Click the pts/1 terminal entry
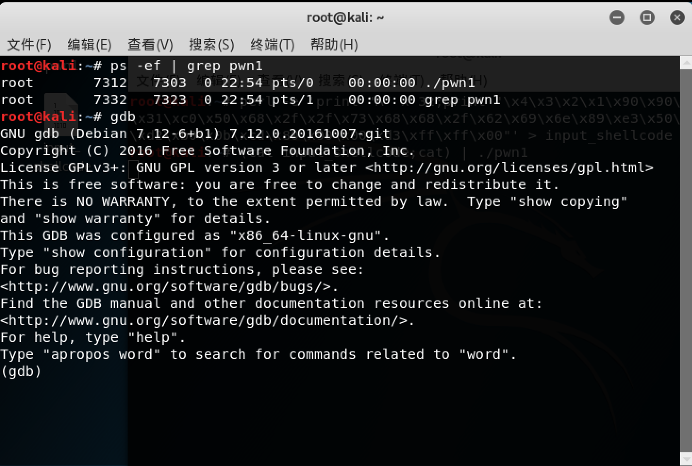The height and width of the screenshot is (466, 692). point(292,100)
